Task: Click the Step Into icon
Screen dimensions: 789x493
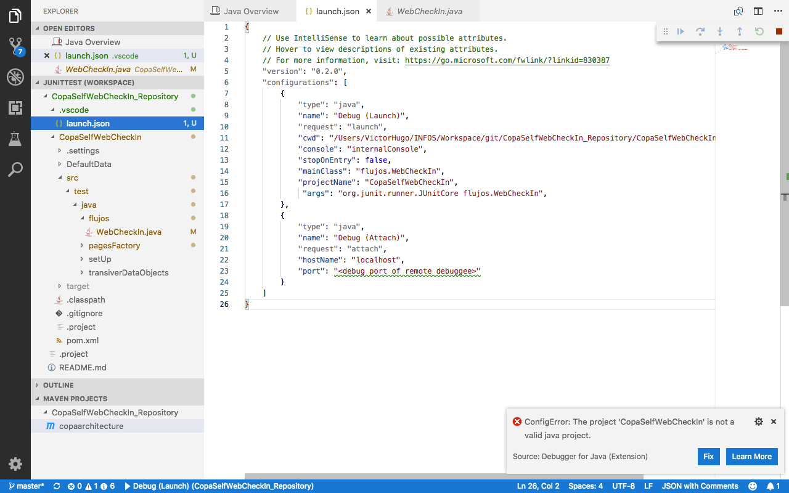Action: [719, 31]
